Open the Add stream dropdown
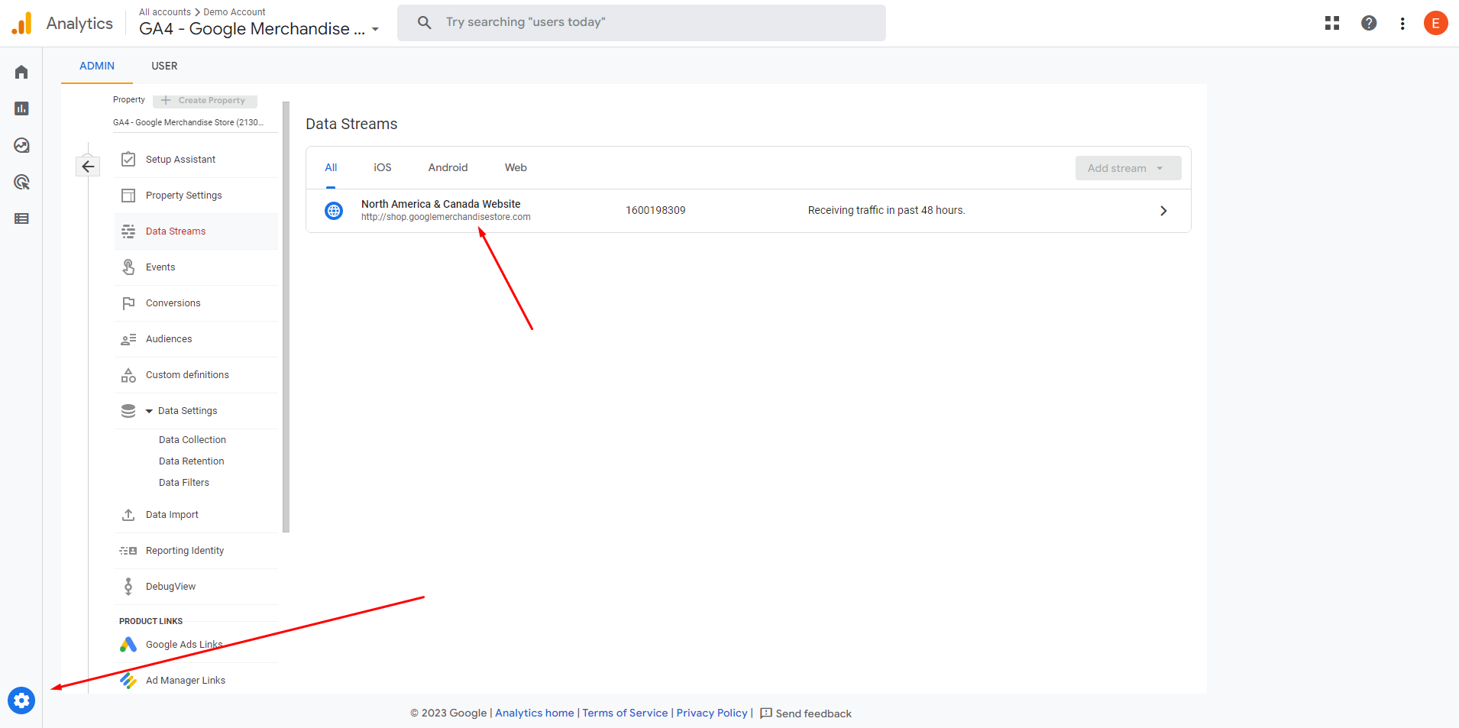Image resolution: width=1459 pixels, height=728 pixels. pyautogui.click(x=1128, y=168)
